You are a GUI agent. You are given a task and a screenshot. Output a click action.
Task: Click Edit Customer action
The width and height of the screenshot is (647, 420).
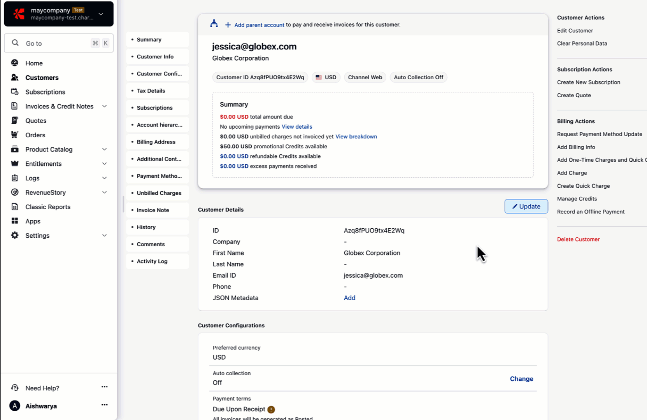(575, 31)
